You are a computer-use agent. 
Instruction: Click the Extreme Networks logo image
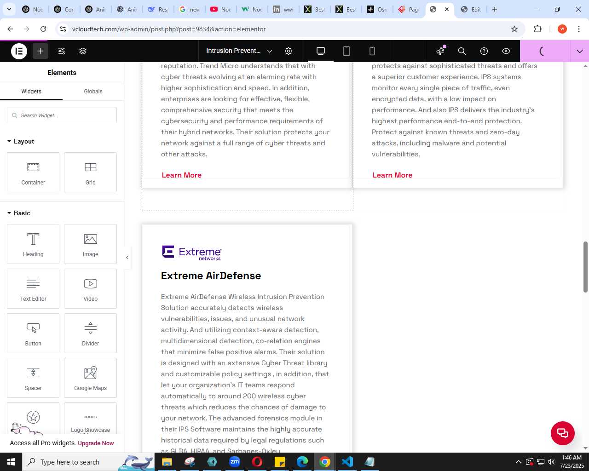point(192,253)
